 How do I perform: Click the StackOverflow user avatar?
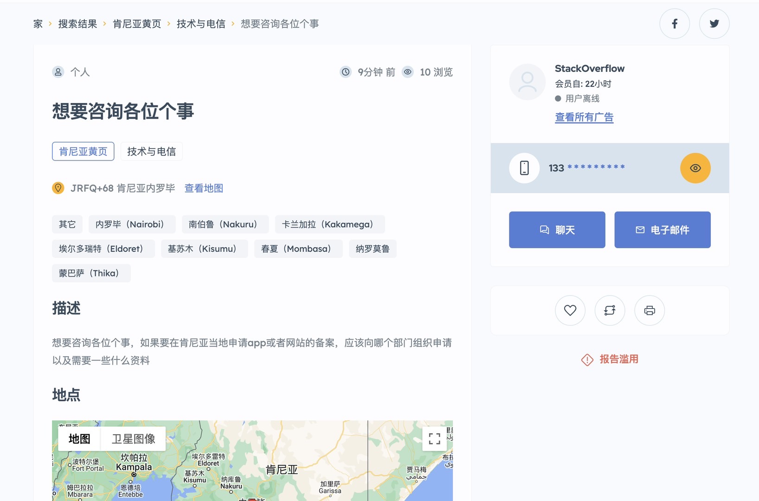click(527, 82)
